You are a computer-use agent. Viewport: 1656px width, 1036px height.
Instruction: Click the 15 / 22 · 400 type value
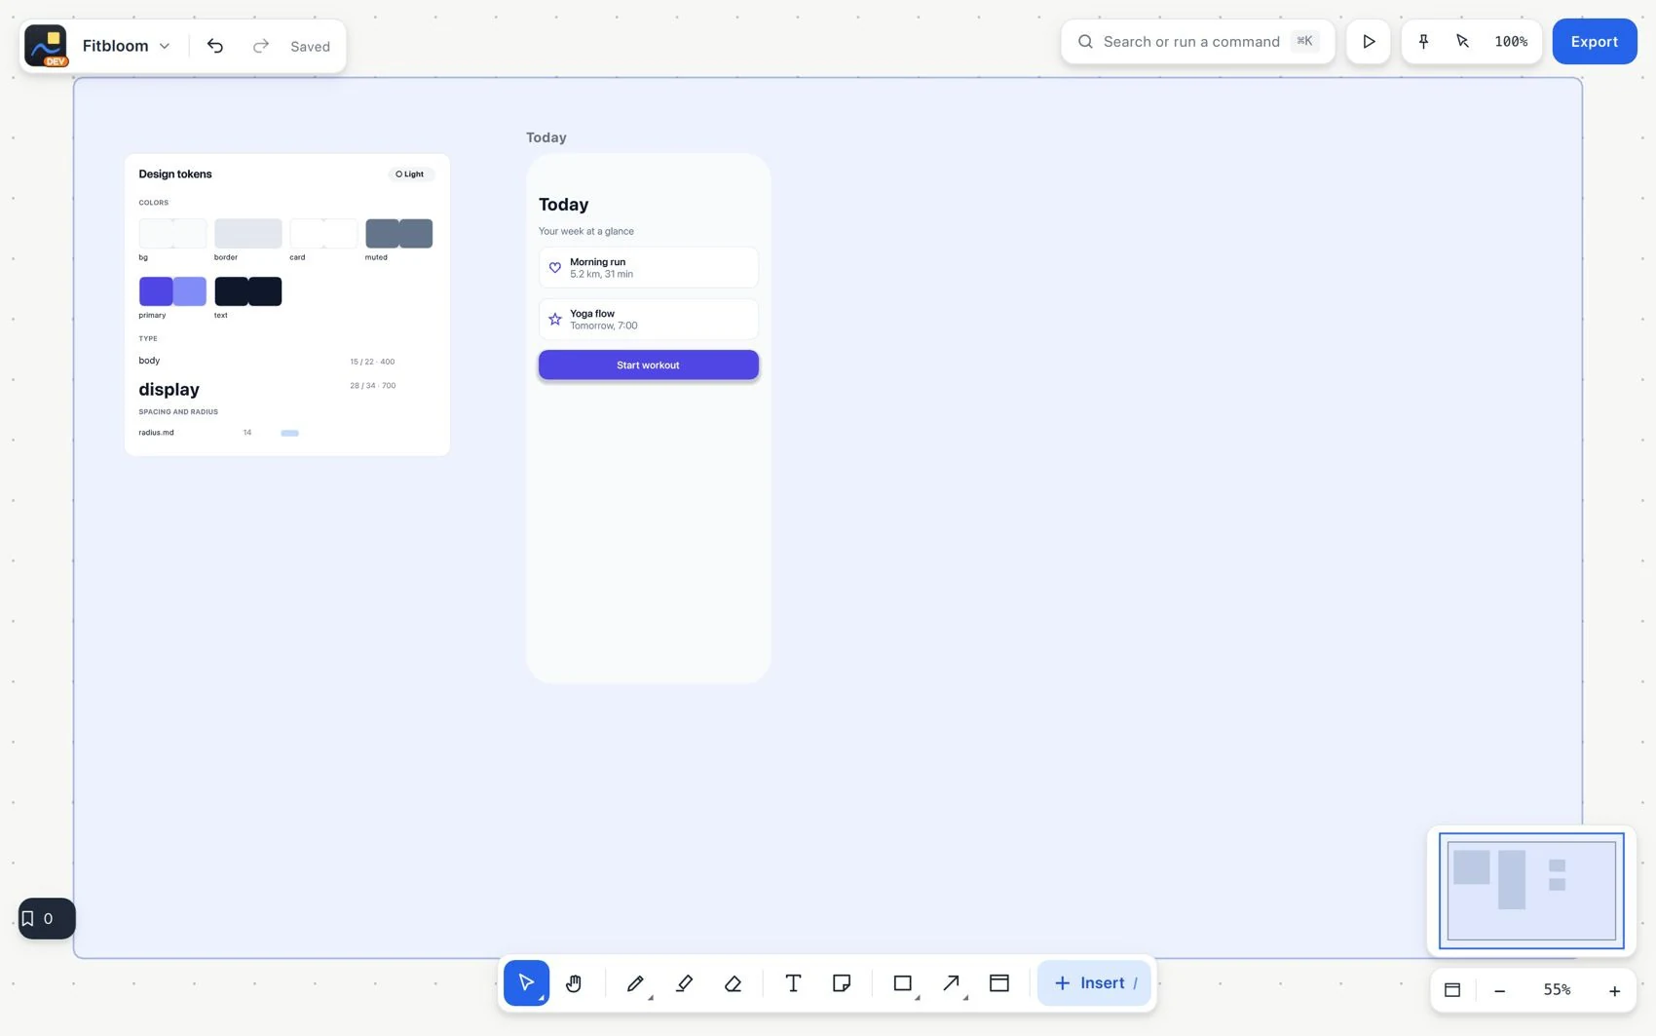pyautogui.click(x=372, y=362)
